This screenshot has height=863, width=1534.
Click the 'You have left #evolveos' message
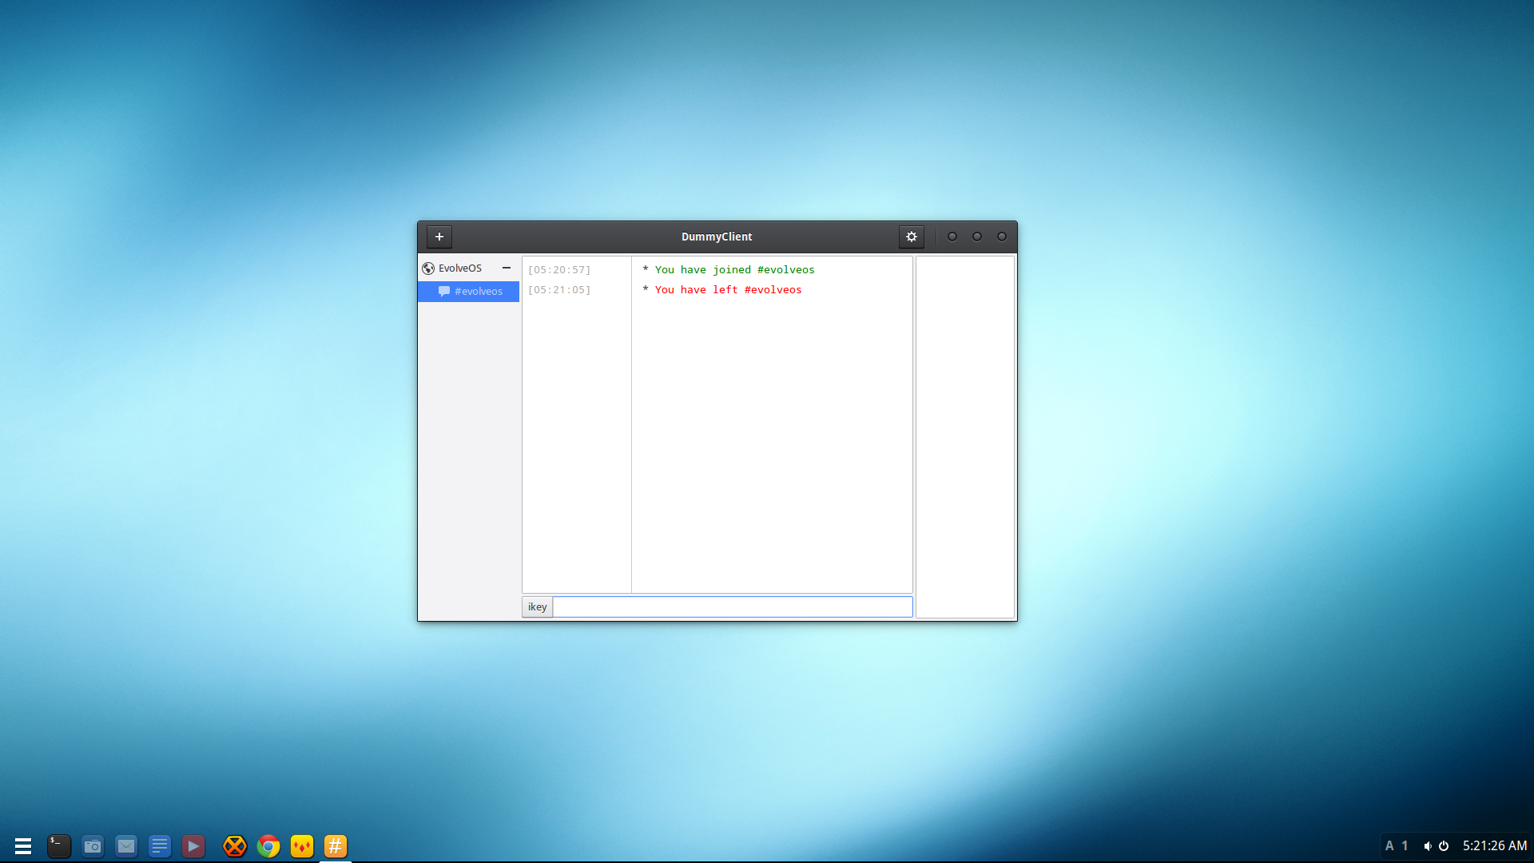click(x=728, y=290)
